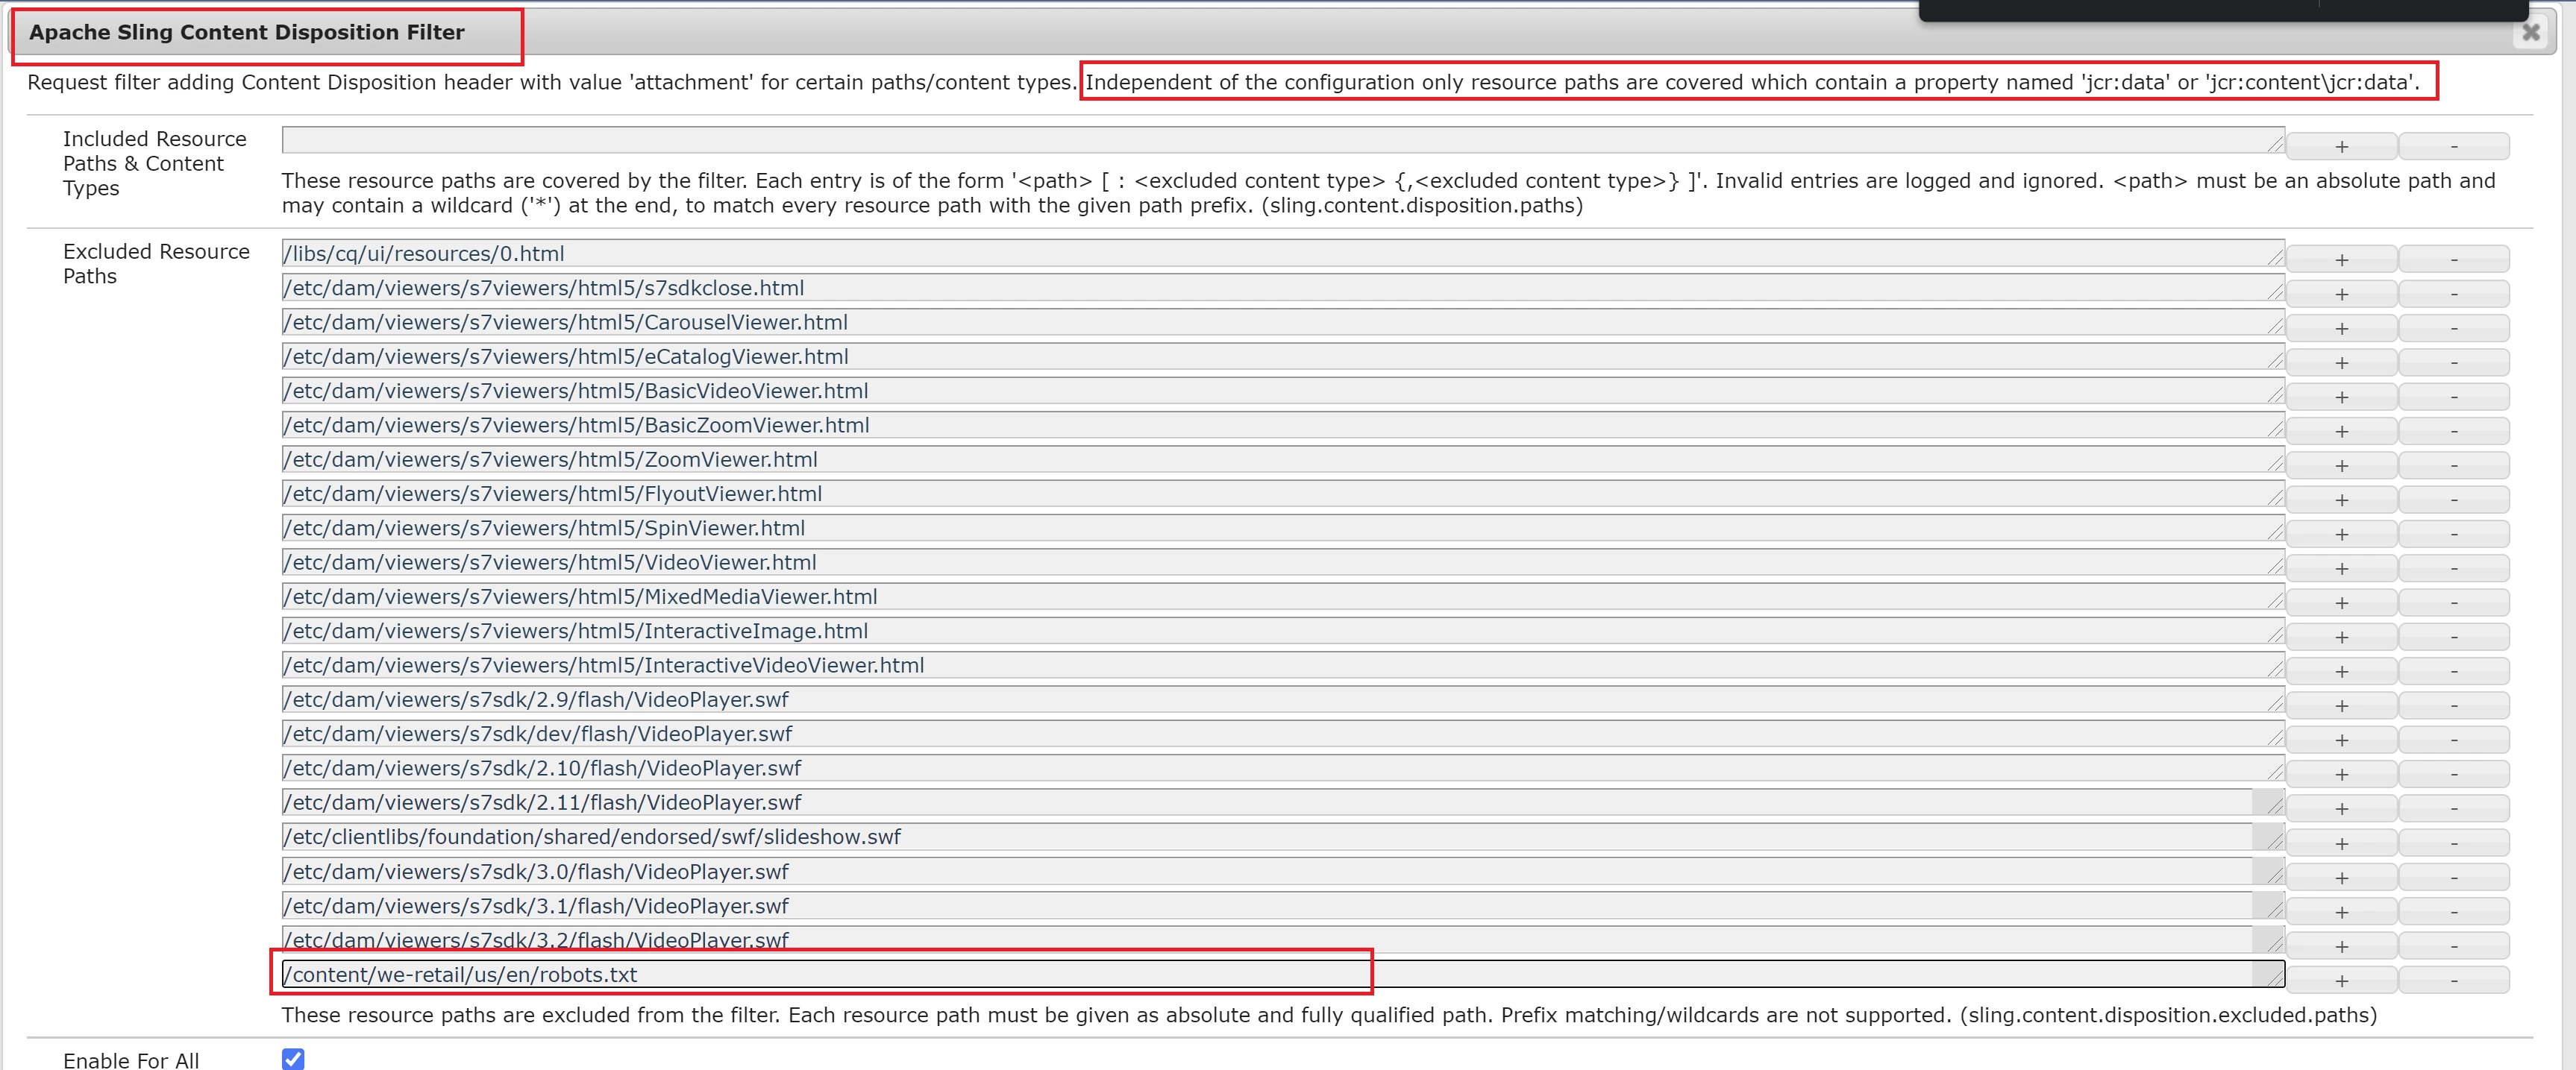Click minus next to Included Resource Paths field

pos(2453,147)
